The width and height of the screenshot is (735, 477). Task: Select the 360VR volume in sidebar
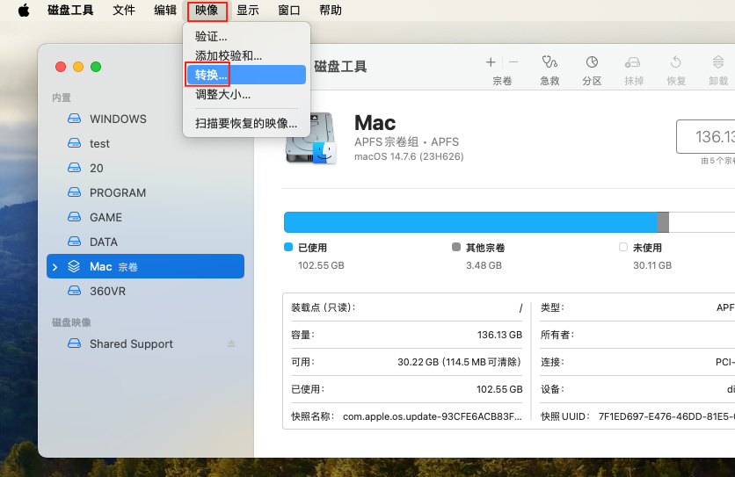click(x=107, y=291)
